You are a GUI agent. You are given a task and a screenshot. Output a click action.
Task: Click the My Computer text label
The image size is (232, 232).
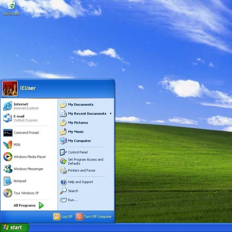pos(79,141)
